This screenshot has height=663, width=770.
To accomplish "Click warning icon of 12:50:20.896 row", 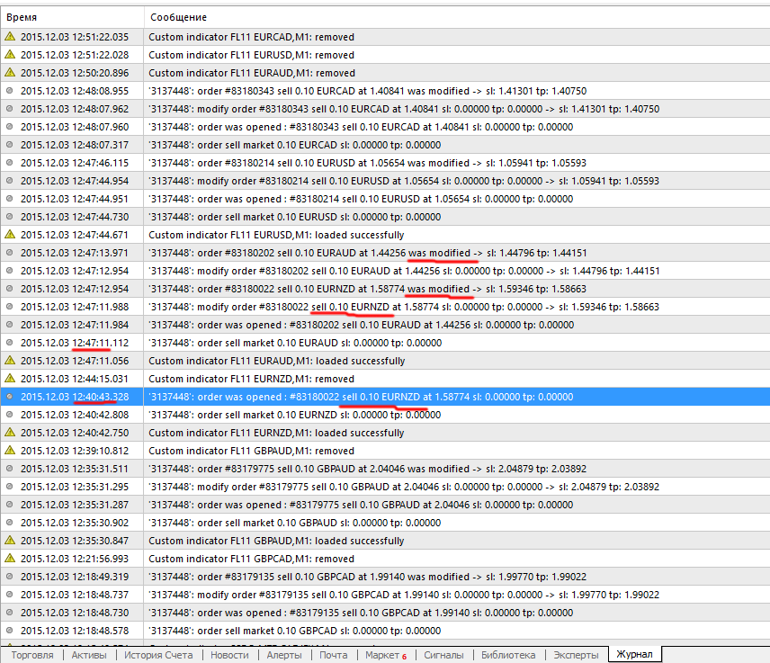I will point(10,73).
